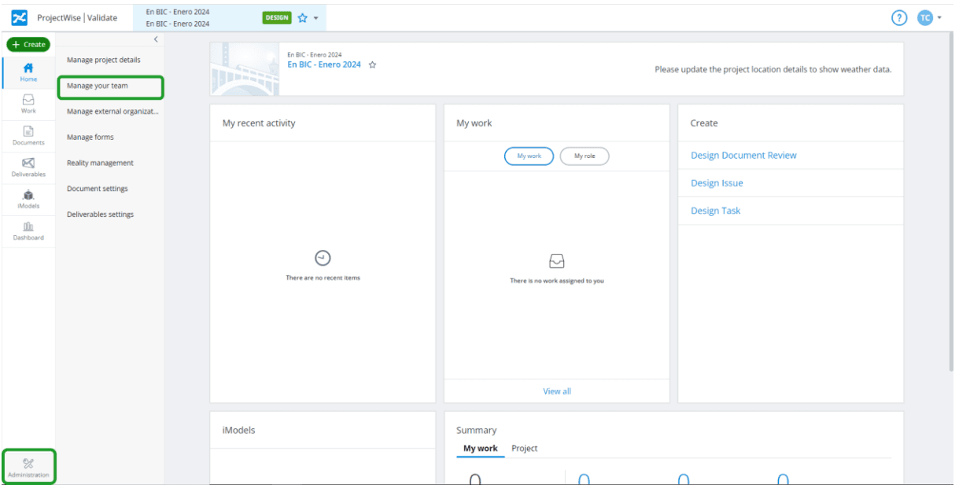Select the Work icon in the sidebar
Image resolution: width=959 pixels, height=488 pixels.
(x=28, y=104)
